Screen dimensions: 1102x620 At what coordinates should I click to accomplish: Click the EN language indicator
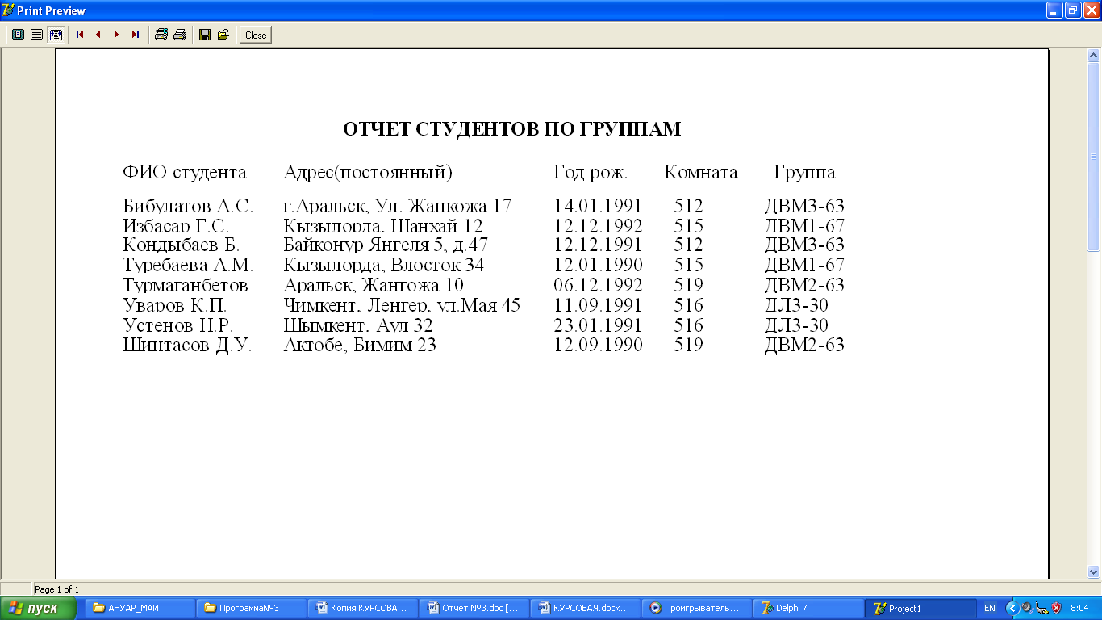(x=990, y=609)
